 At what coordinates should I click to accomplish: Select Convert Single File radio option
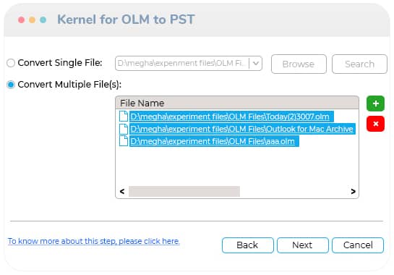11,63
